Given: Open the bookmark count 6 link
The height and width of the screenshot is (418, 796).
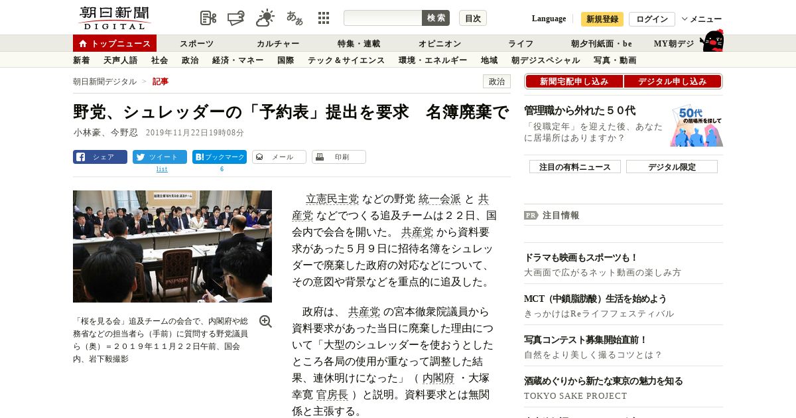Looking at the screenshot, I should click(222, 169).
